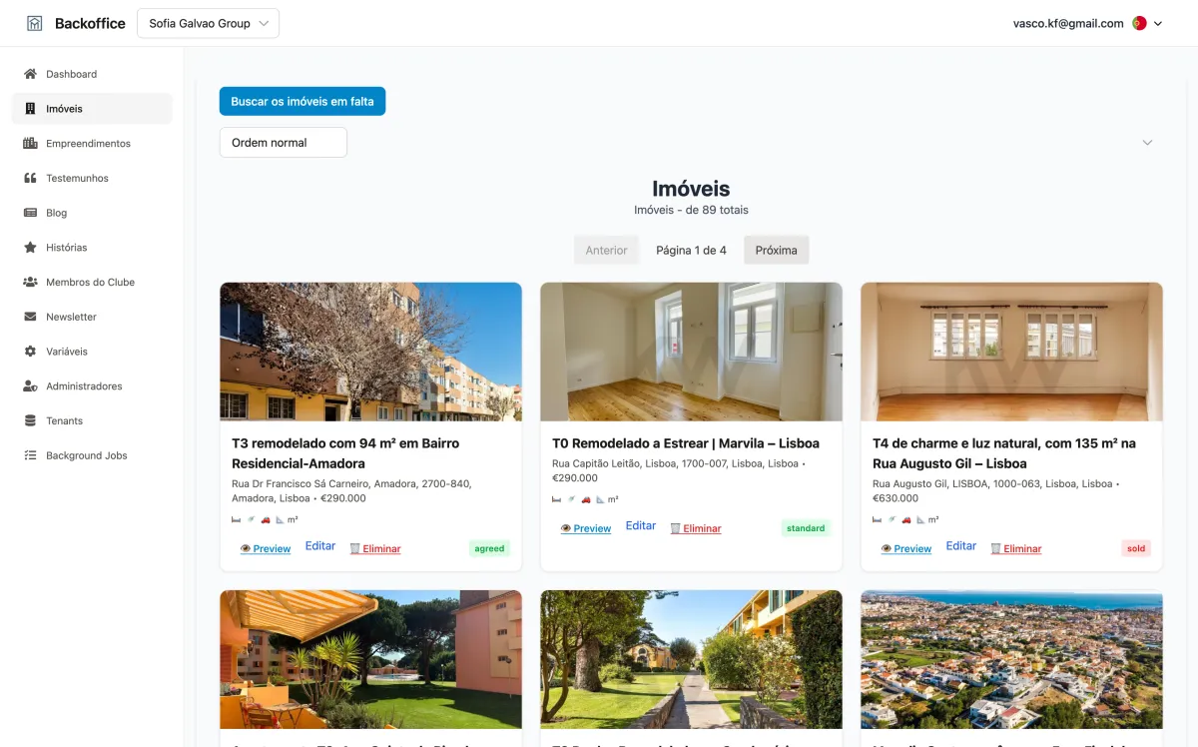Click Eliminar on the T4 Augusto Gil listing
Image resolution: width=1198 pixels, height=747 pixels.
[x=1016, y=548]
